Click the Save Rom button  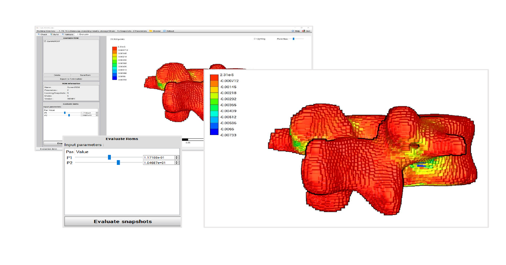(86, 75)
